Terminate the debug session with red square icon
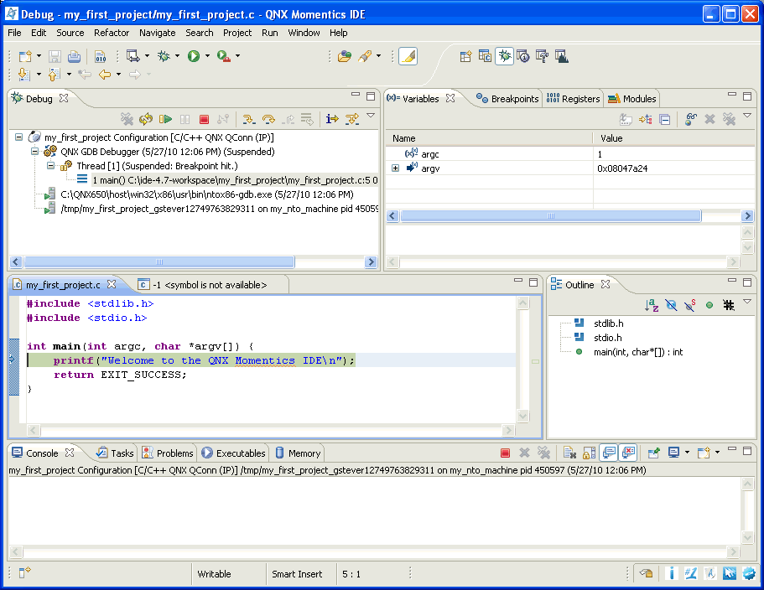 (x=204, y=117)
